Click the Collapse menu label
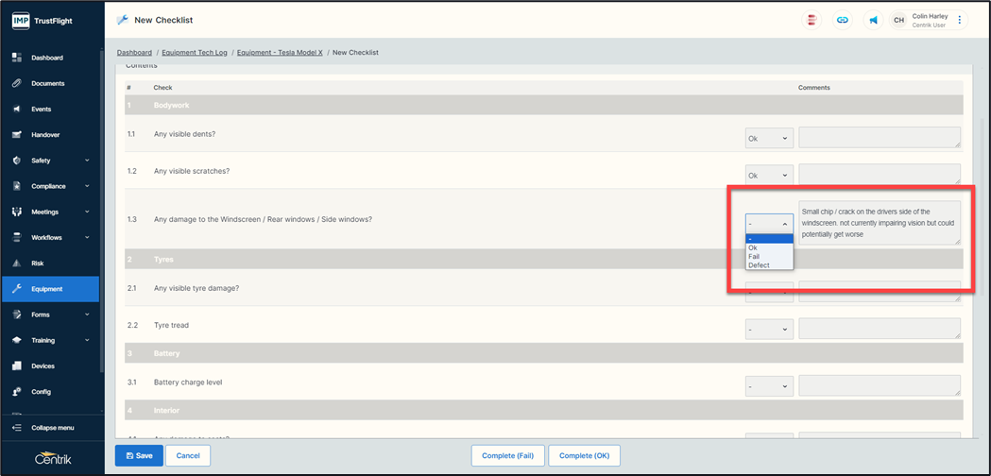Image resolution: width=991 pixels, height=476 pixels. coord(53,428)
